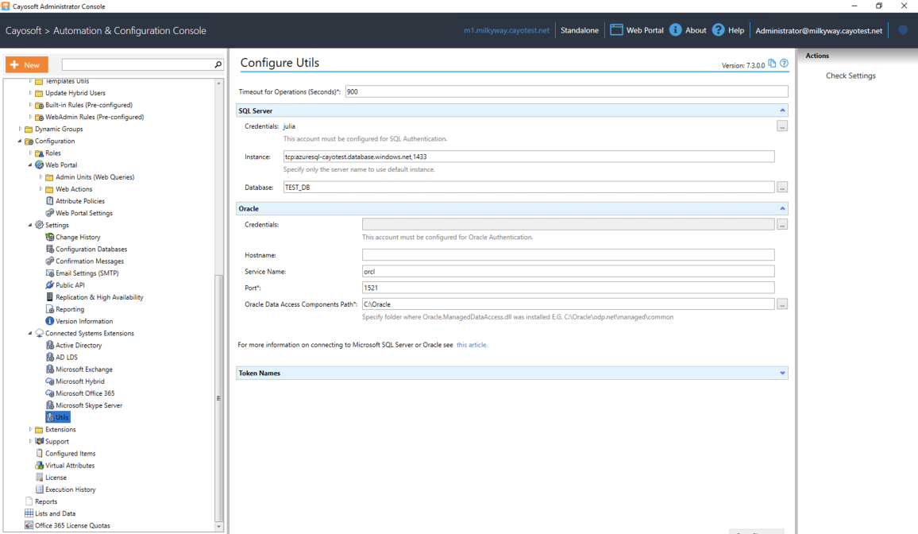Viewport: 918px width, 534px height.
Task: Select the Web Portal Settings icon
Action: (x=50, y=213)
